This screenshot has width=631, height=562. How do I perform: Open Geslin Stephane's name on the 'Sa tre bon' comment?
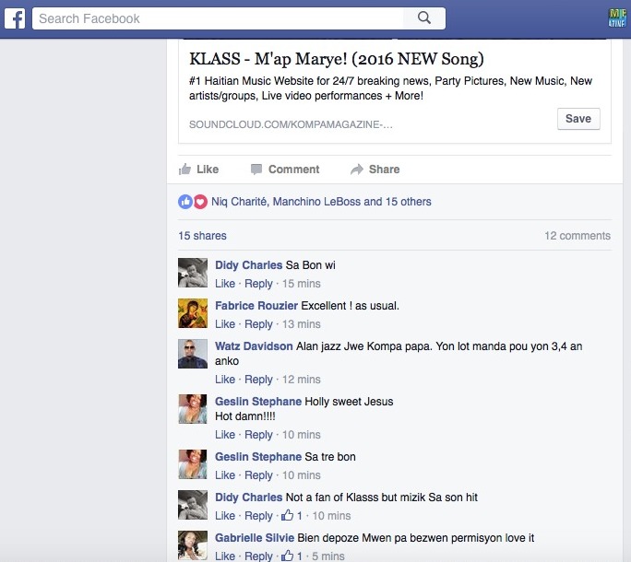point(258,457)
